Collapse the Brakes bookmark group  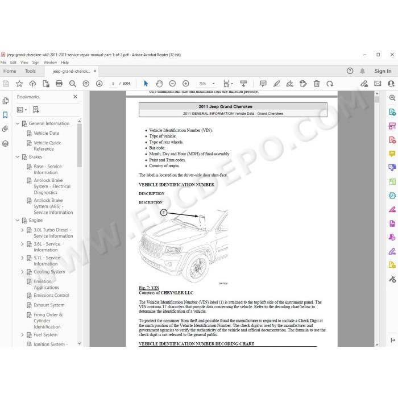click(x=18, y=157)
